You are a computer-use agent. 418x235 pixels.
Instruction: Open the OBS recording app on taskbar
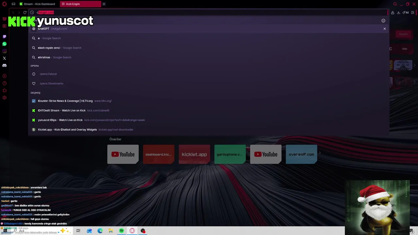click(x=143, y=231)
